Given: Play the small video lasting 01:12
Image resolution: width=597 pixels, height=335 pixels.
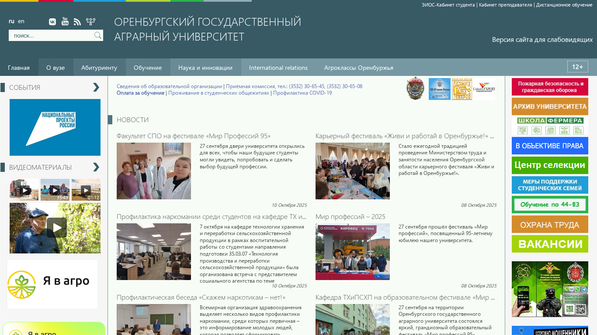Looking at the screenshot, I should [x=86, y=190].
